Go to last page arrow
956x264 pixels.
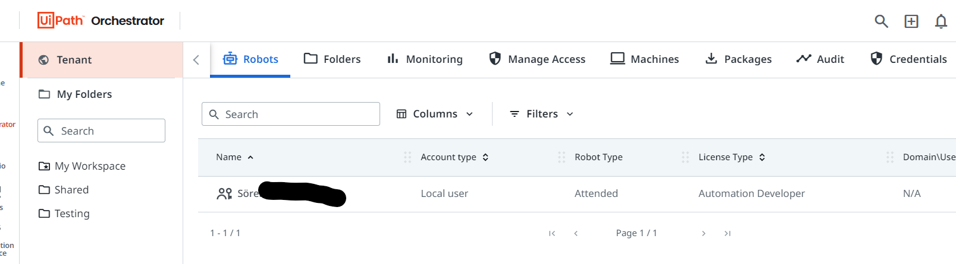[x=728, y=233]
